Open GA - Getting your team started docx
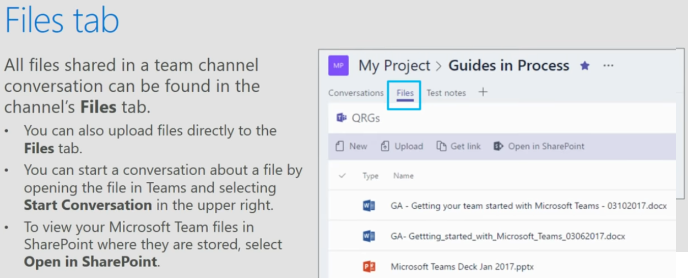The width and height of the screenshot is (688, 278). [x=529, y=206]
